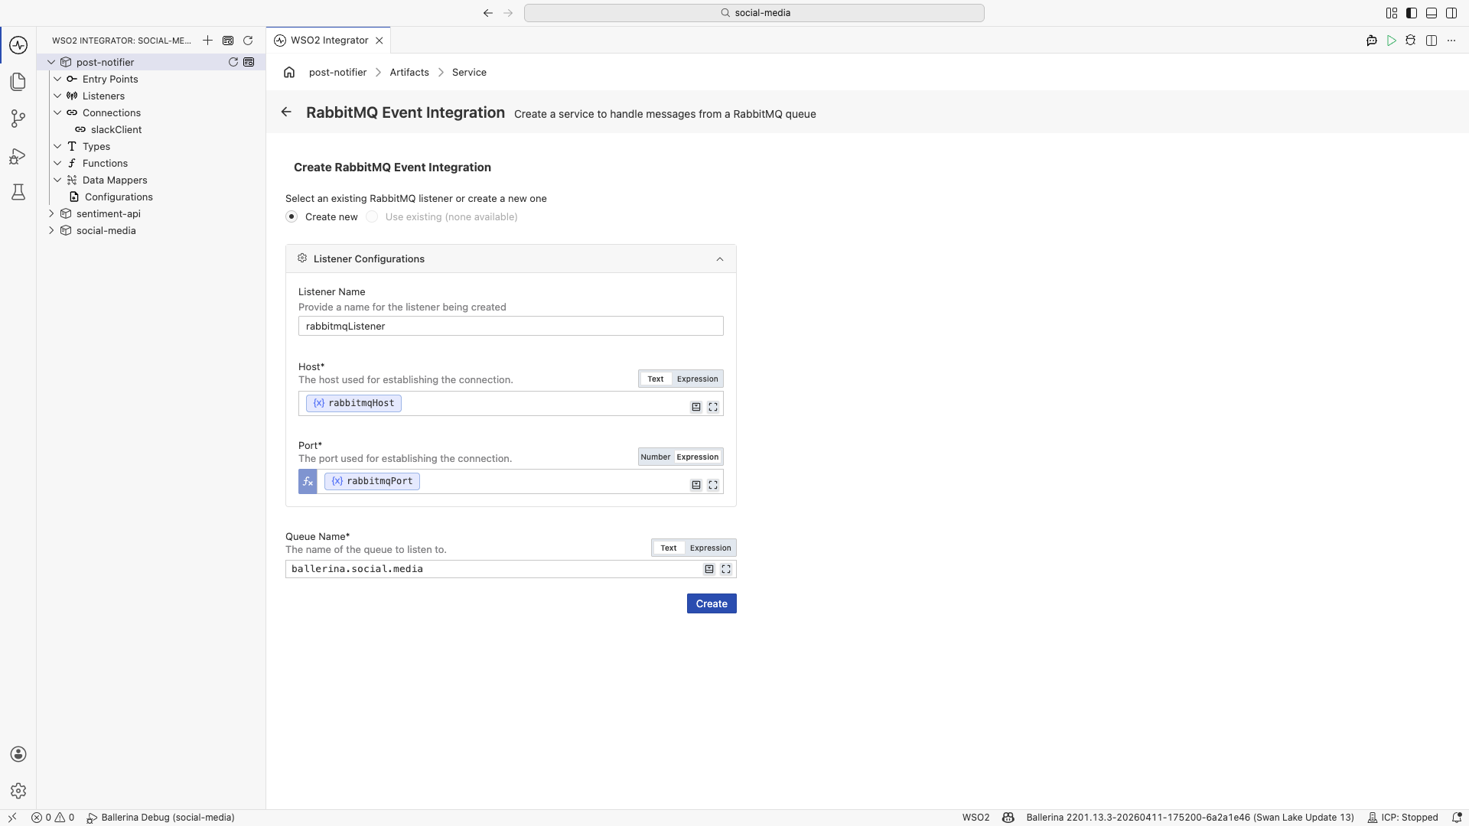Screen dimensions: 1469x826
Task: Collapse the post-notifier project tree
Action: coord(51,62)
